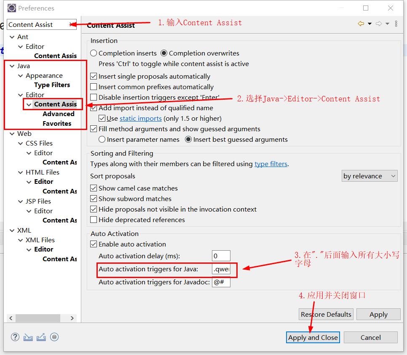The width and height of the screenshot is (407, 355).
Task: Click the Eclipse Preferences window icon
Action: pyautogui.click(x=12, y=8)
